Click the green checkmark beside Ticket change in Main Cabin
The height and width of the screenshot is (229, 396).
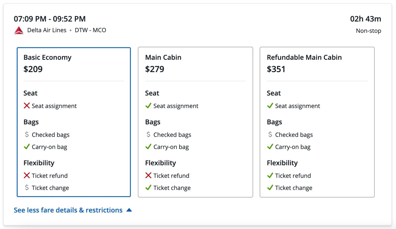(148, 187)
